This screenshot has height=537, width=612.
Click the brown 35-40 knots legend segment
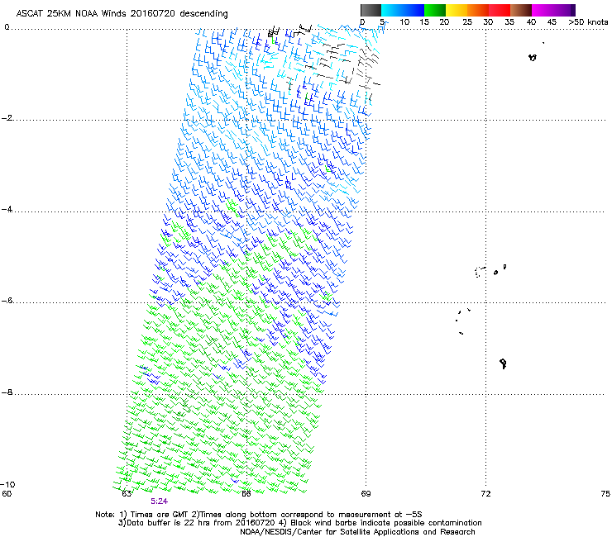521,10
